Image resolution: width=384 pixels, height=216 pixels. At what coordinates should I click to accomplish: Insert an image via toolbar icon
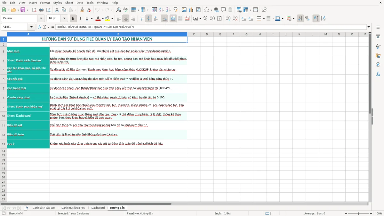click(184, 10)
